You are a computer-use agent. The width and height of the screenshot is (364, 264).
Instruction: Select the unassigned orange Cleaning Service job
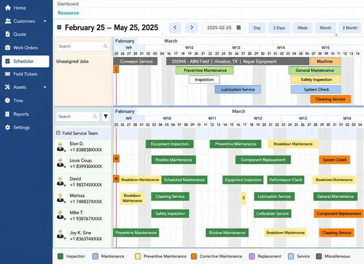330,99
